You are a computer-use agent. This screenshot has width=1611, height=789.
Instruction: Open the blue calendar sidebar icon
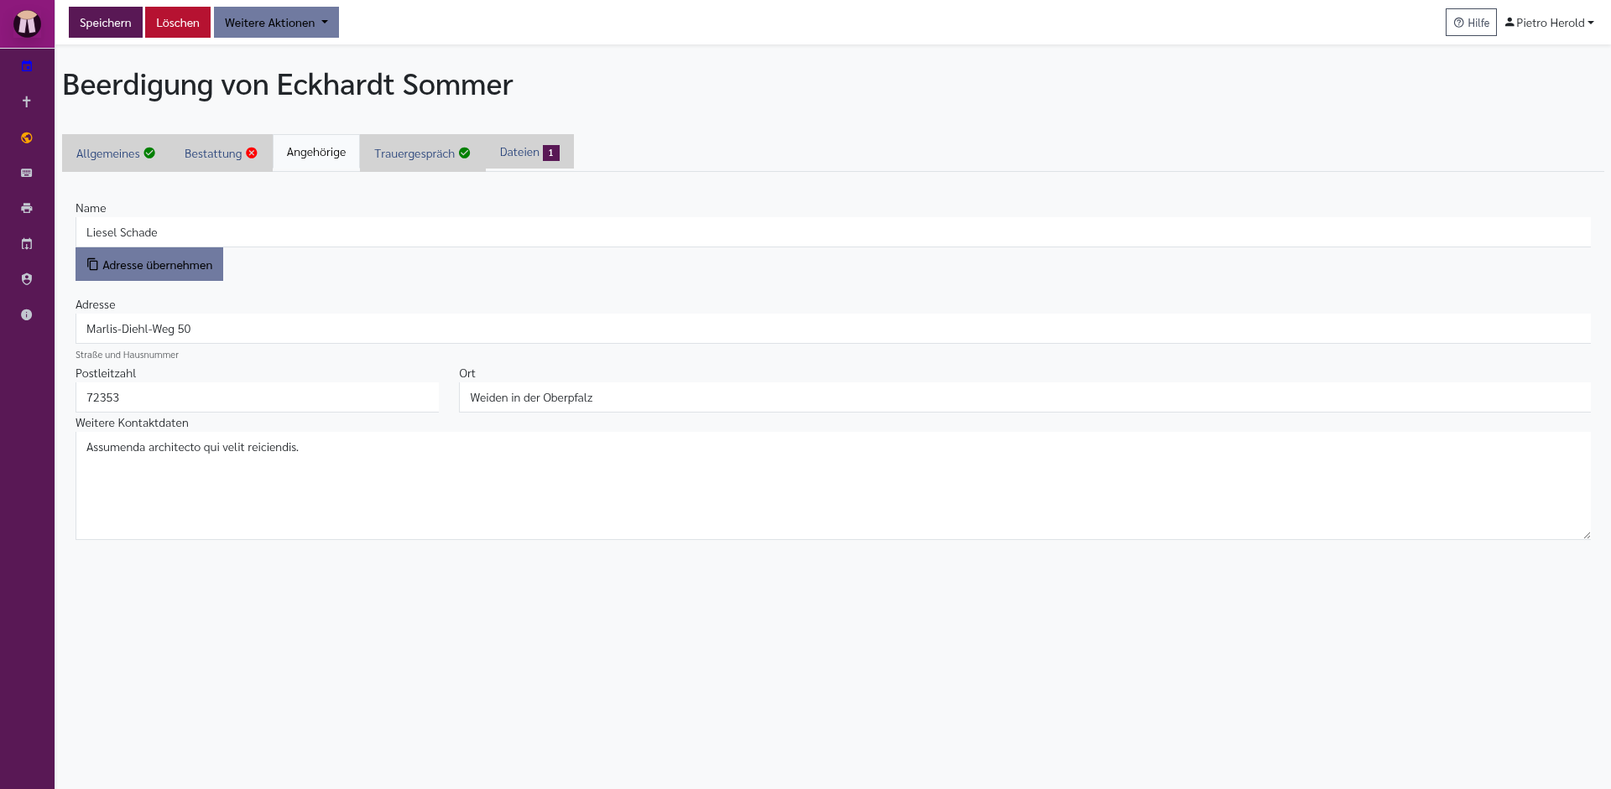(27, 66)
